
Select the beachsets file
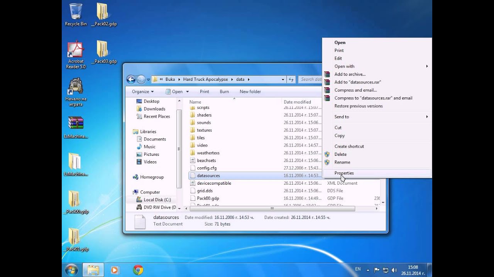click(x=206, y=160)
